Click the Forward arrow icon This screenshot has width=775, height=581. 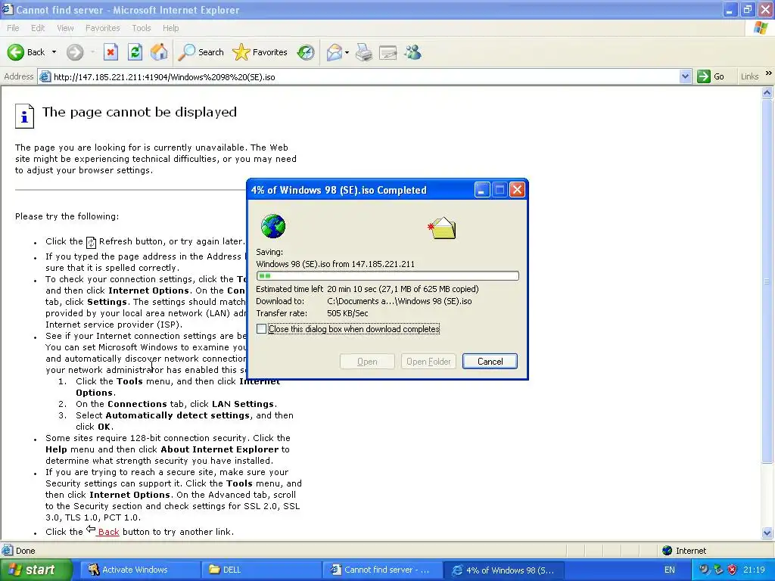(x=75, y=52)
